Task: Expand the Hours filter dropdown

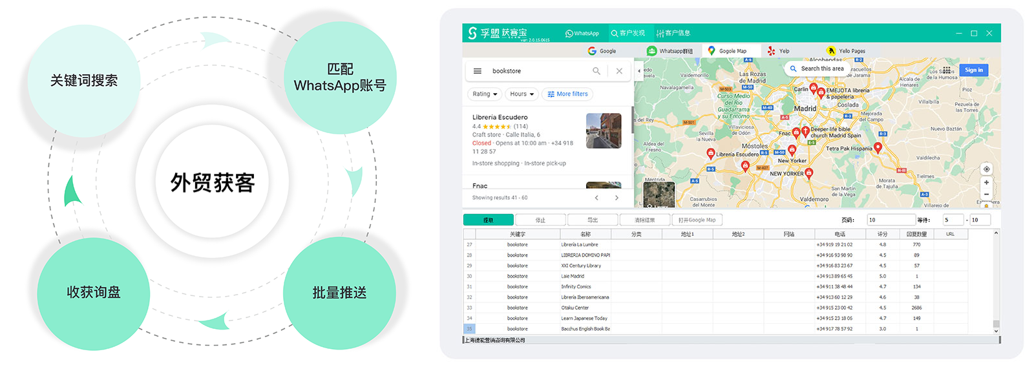Action: [x=522, y=94]
